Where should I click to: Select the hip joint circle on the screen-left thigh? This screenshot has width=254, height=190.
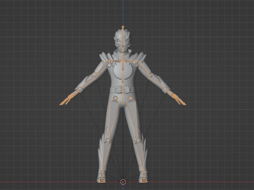(115, 98)
